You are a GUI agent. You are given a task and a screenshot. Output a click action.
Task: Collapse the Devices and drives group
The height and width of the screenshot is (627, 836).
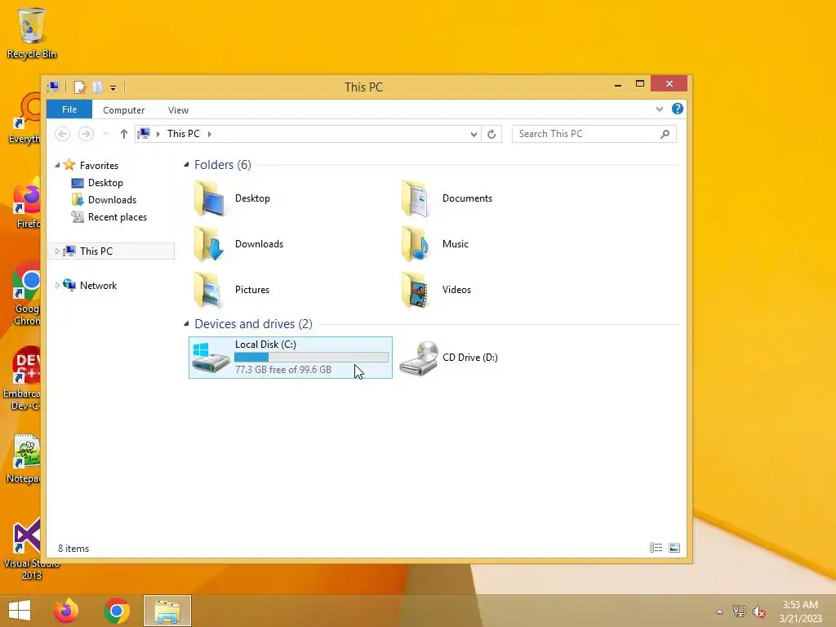tap(186, 323)
